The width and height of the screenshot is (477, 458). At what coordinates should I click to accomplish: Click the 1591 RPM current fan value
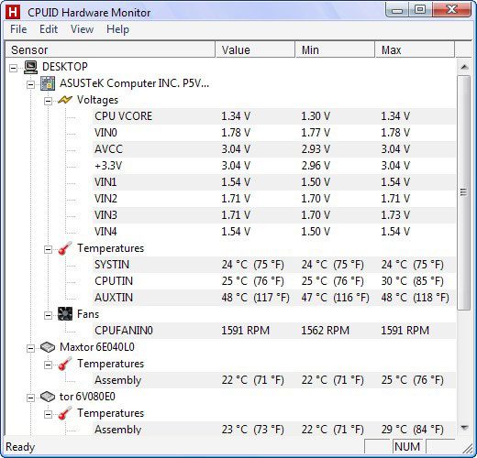pos(246,331)
